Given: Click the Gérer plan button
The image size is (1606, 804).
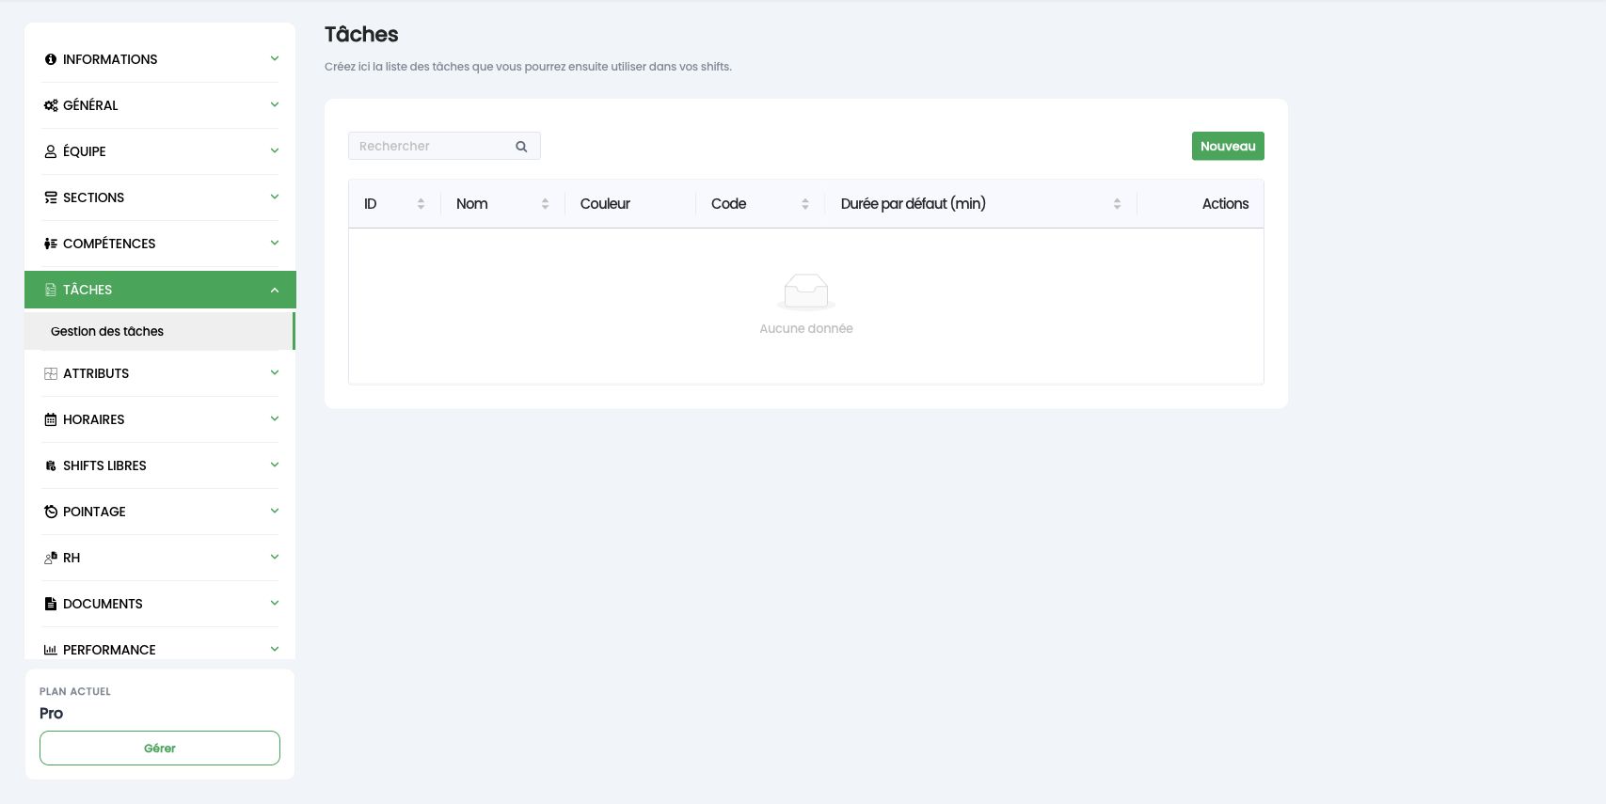Looking at the screenshot, I should point(160,748).
